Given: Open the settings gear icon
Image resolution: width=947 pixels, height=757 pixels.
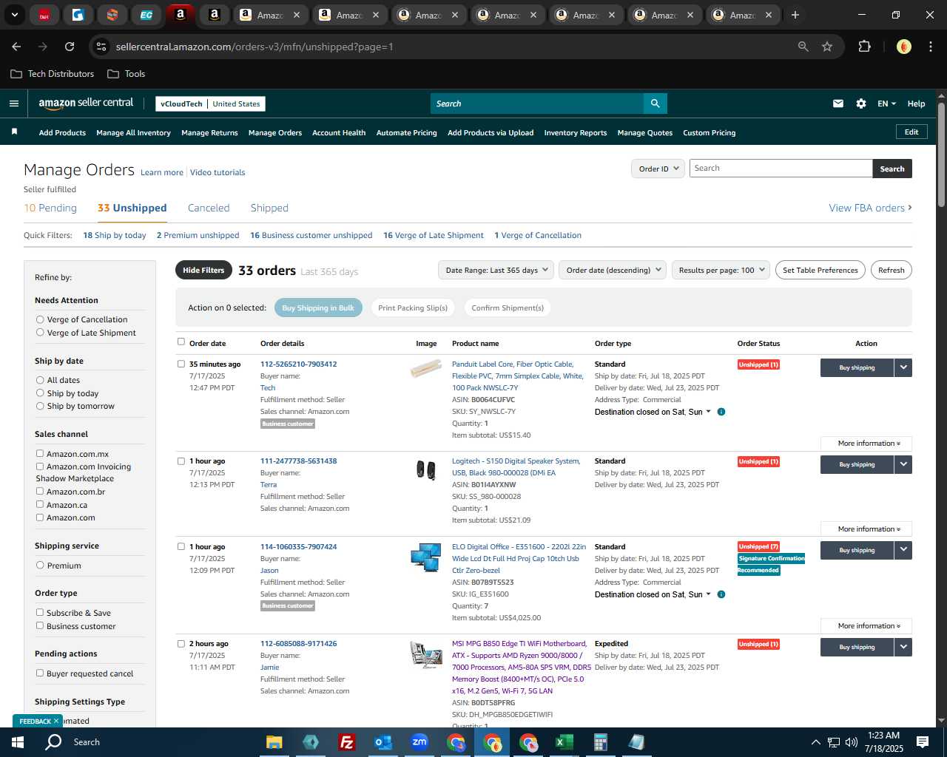Looking at the screenshot, I should coord(861,103).
